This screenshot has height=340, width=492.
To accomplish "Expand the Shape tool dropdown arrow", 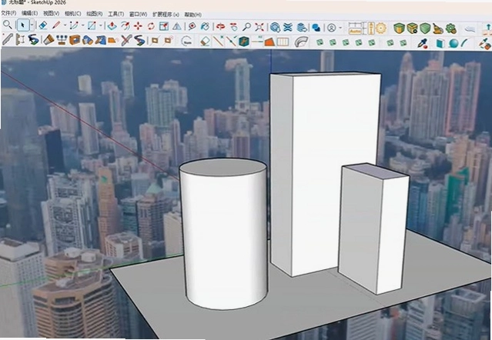I will click(x=101, y=25).
